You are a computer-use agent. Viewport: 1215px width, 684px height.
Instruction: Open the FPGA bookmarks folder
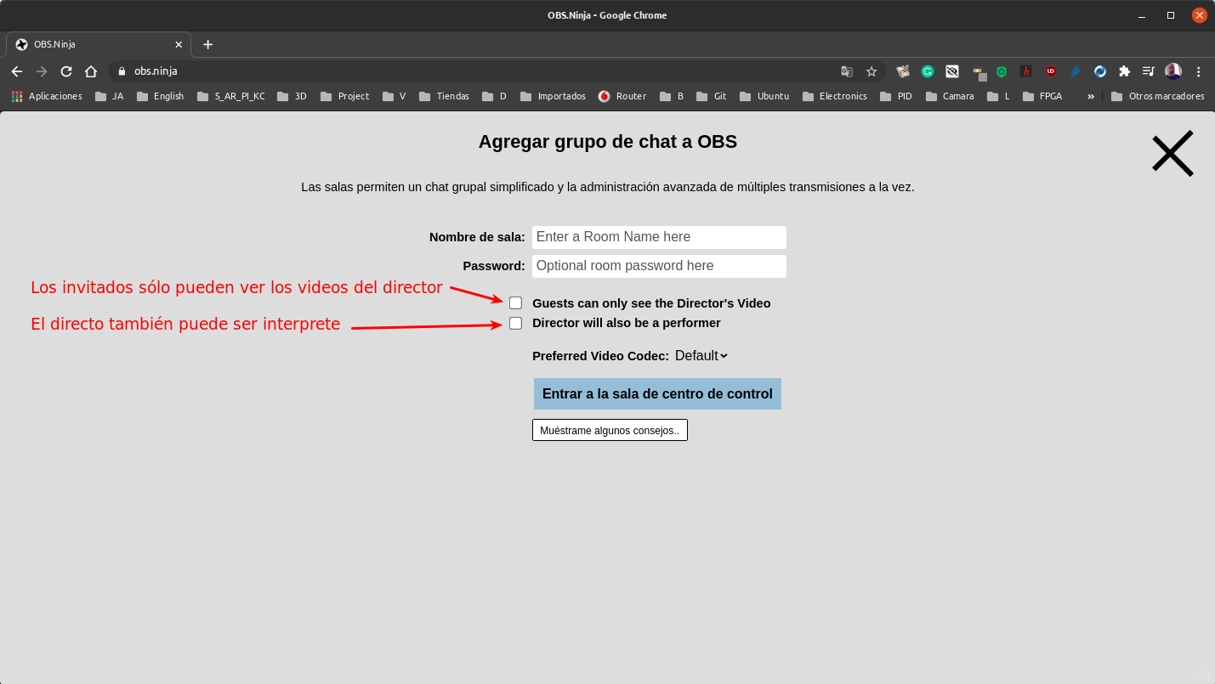click(x=1042, y=96)
